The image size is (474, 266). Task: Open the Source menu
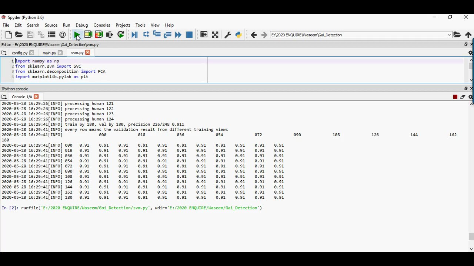51,25
